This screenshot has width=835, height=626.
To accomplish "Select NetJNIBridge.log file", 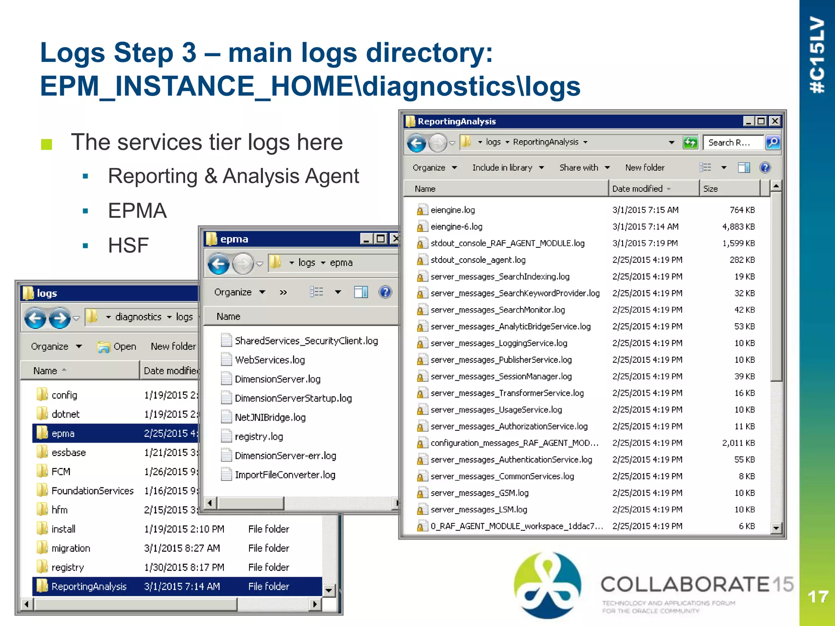I will pos(270,417).
